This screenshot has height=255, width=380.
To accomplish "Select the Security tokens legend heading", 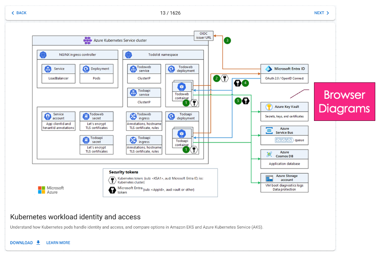I will (124, 172).
